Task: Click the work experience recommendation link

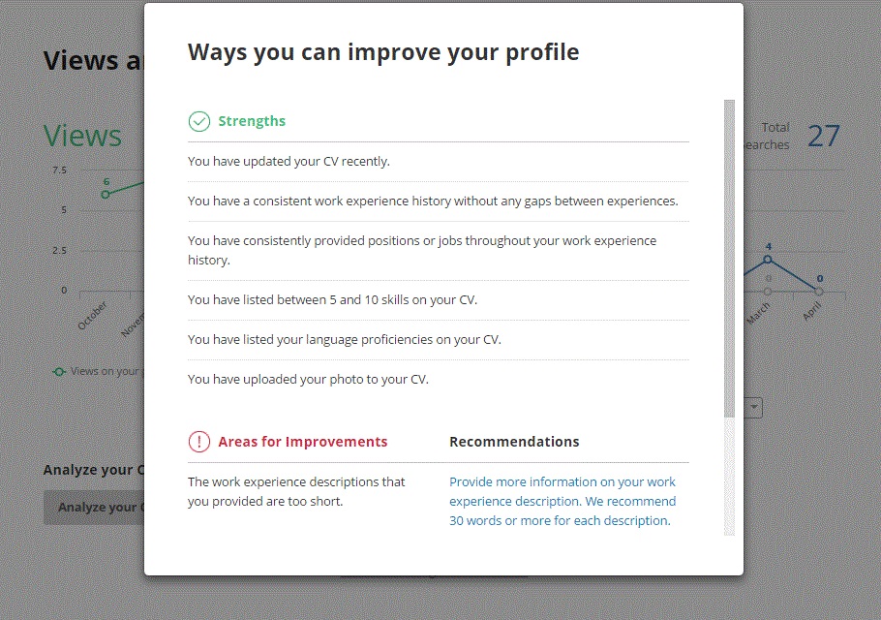Action: coord(562,501)
